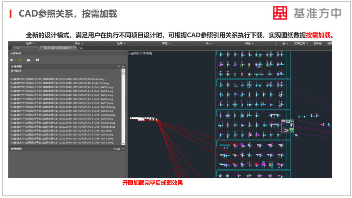Open the external reference help icon
352x198 pixels.
click(37, 60)
